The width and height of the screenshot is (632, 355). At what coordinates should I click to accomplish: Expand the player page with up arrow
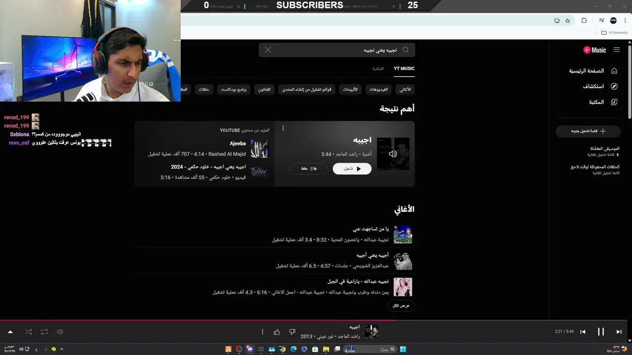coord(10,332)
